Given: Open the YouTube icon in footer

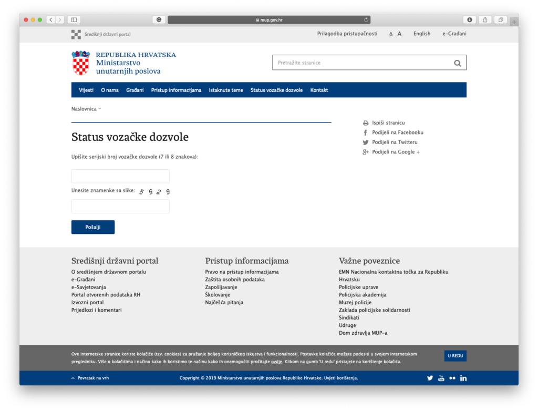Looking at the screenshot, I should 441,378.
